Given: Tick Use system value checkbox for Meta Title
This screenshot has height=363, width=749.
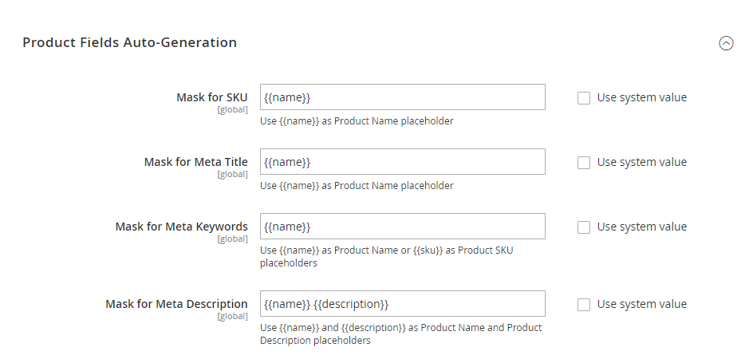Looking at the screenshot, I should pyautogui.click(x=584, y=163).
